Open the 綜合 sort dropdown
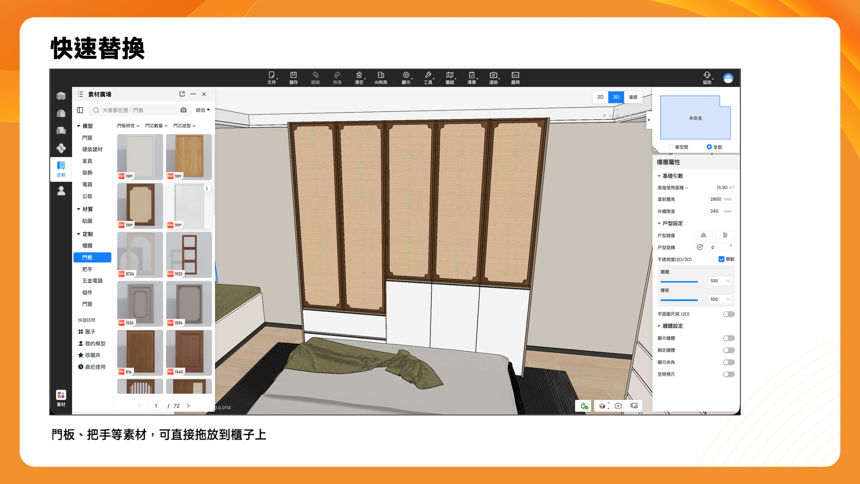Screen dimensions: 860x484 coord(202,110)
